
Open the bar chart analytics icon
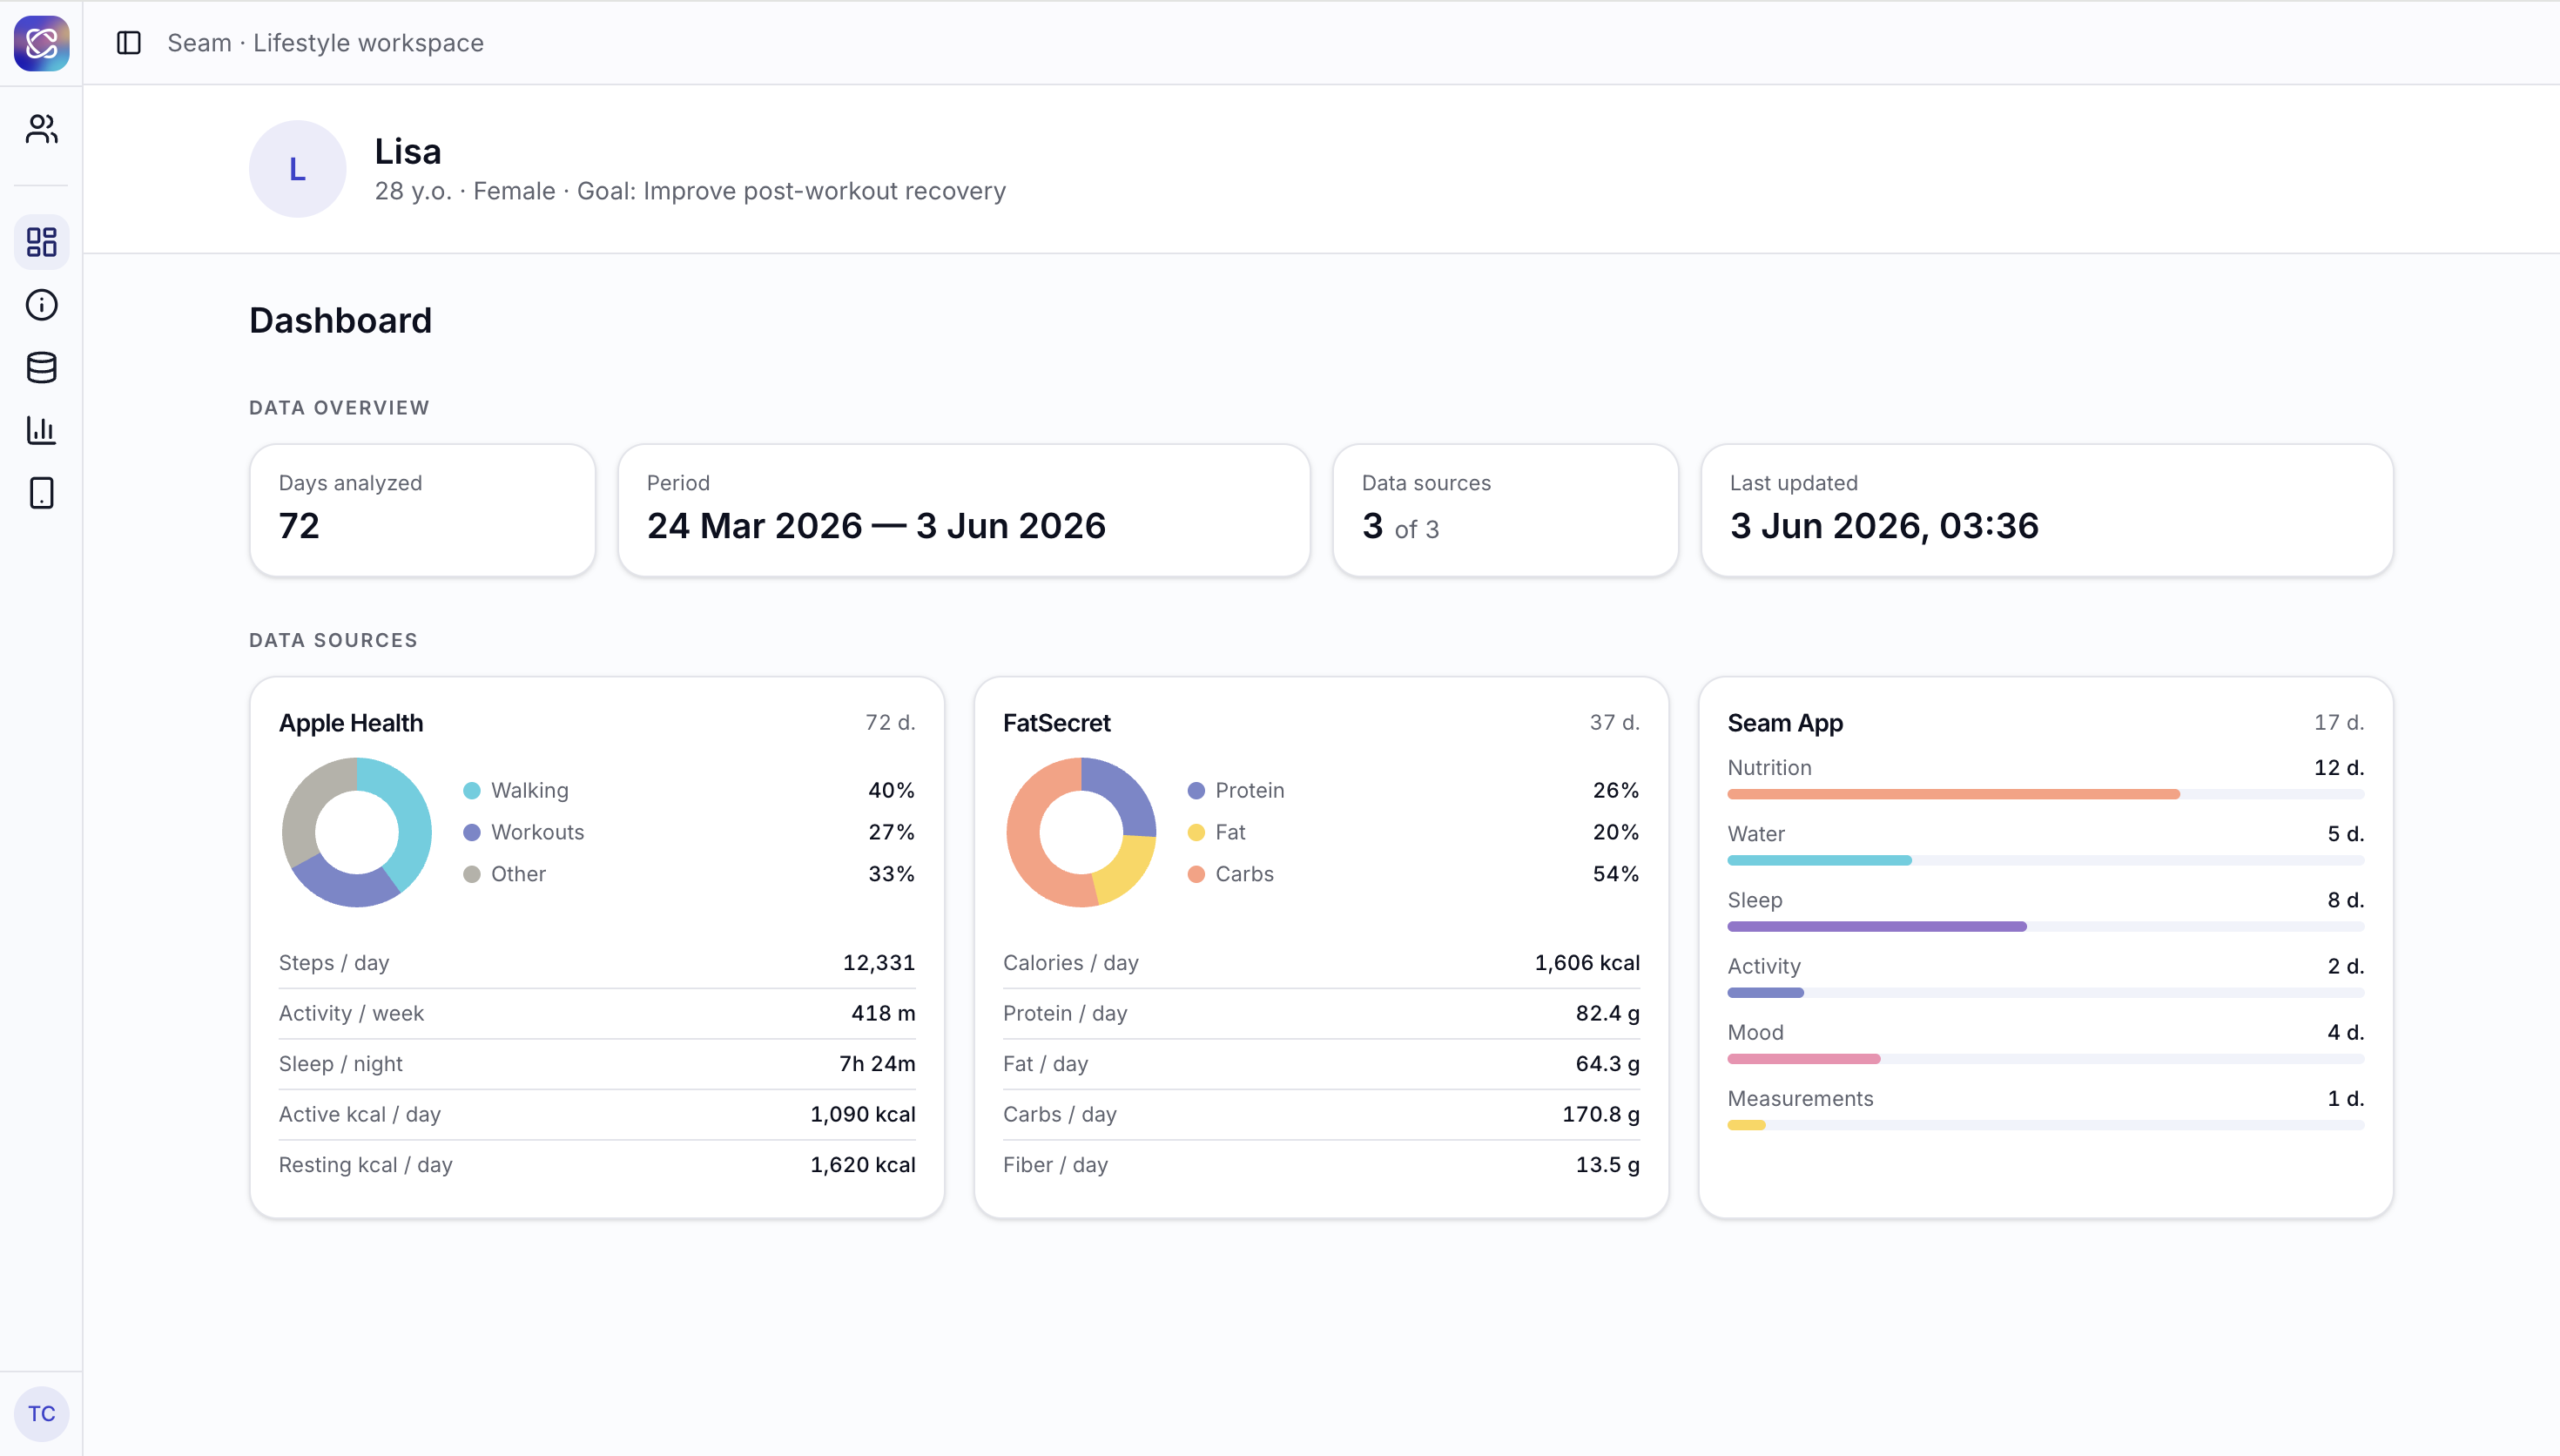(41, 431)
